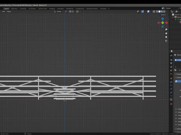This screenshot has width=181, height=135.
Task: Switch to Modeling workspace tab
Action: coord(14,9)
